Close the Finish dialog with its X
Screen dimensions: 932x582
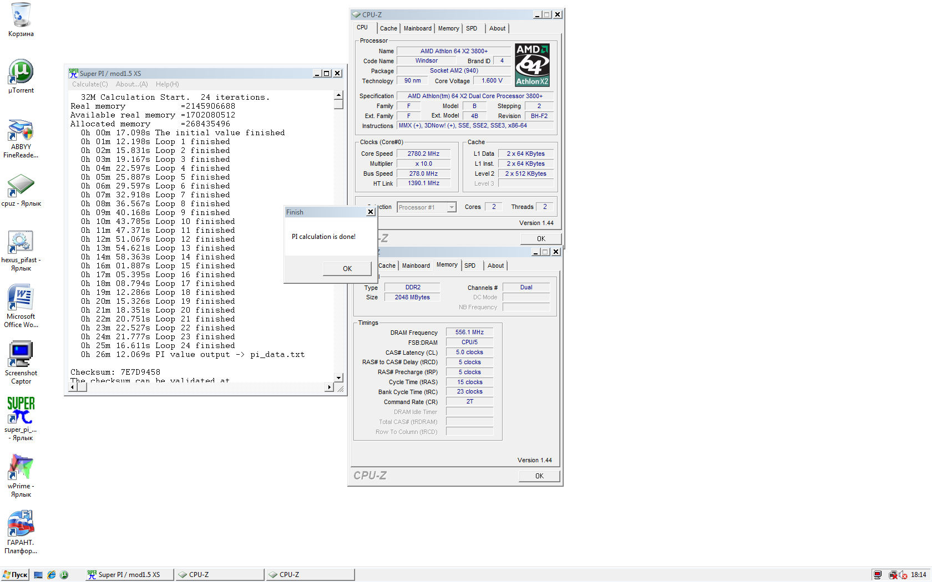(x=371, y=212)
